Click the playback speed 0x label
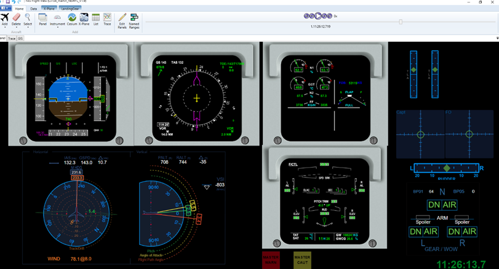Screen dimensions: 499x269 (335, 16)
